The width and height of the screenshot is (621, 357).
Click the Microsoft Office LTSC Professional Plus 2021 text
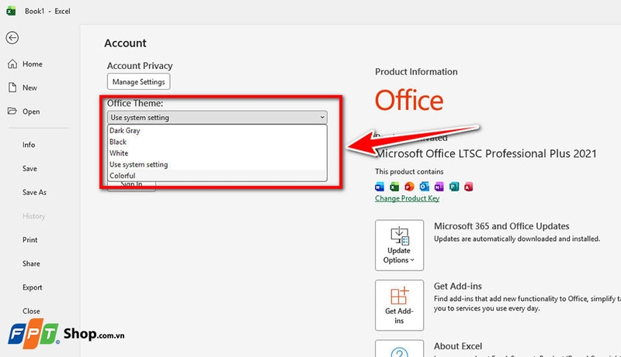[486, 153]
